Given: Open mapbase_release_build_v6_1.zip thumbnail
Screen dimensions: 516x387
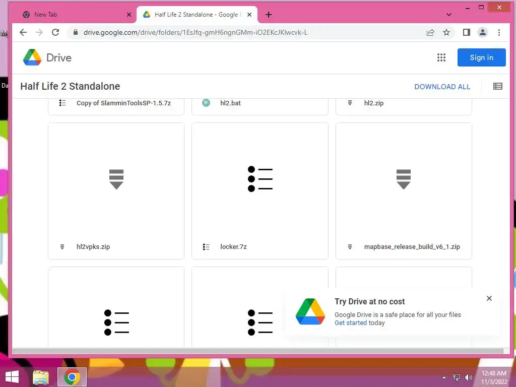Looking at the screenshot, I should [404, 179].
